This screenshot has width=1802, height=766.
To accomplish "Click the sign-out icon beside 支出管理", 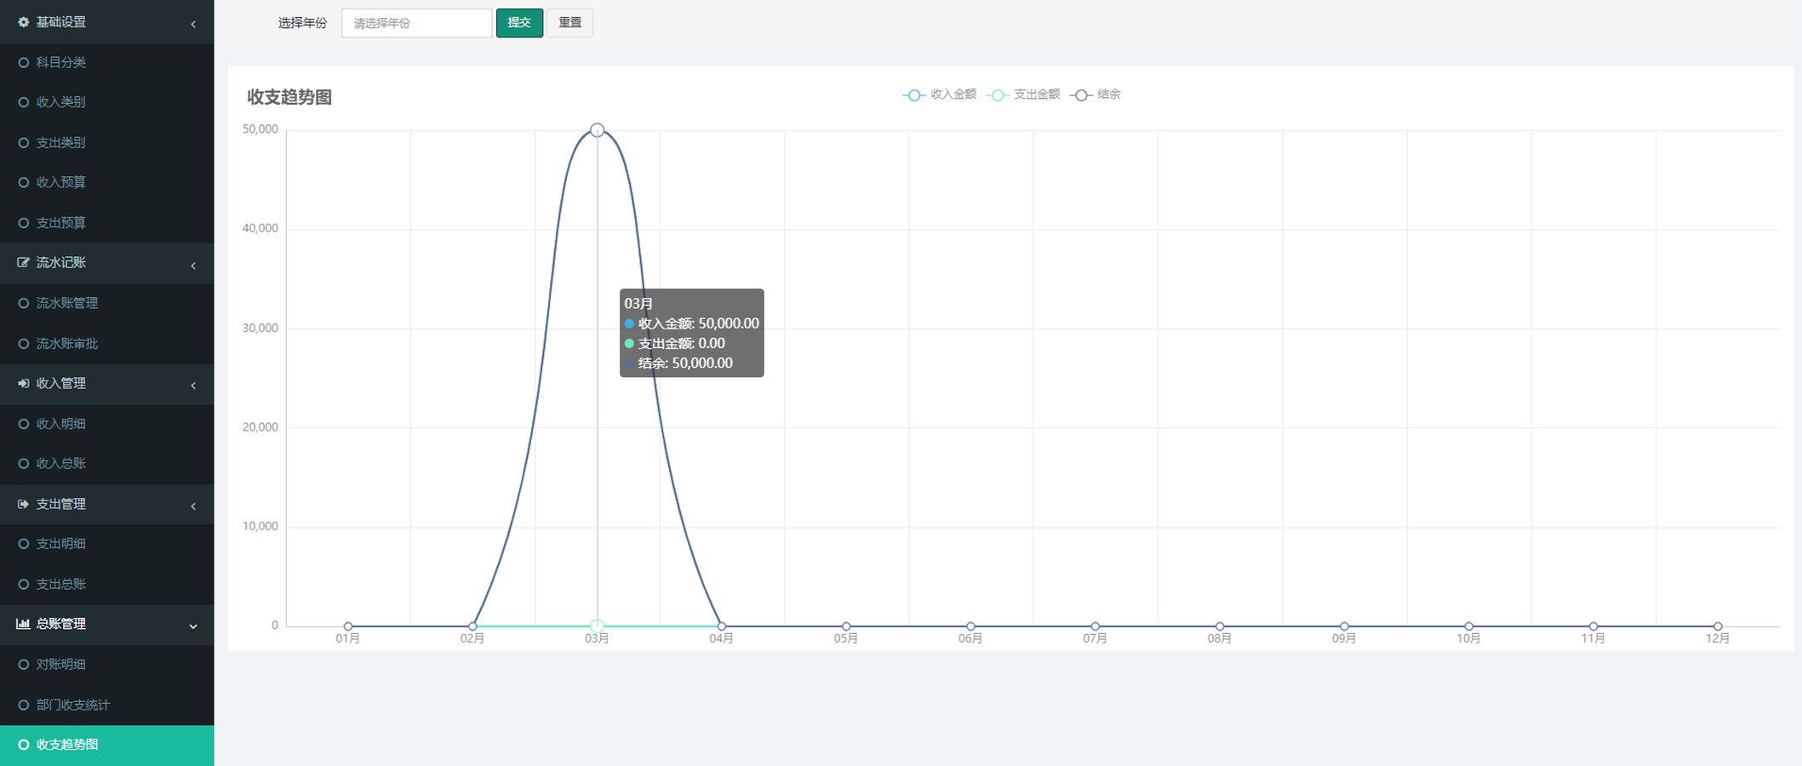I will click(x=23, y=505).
